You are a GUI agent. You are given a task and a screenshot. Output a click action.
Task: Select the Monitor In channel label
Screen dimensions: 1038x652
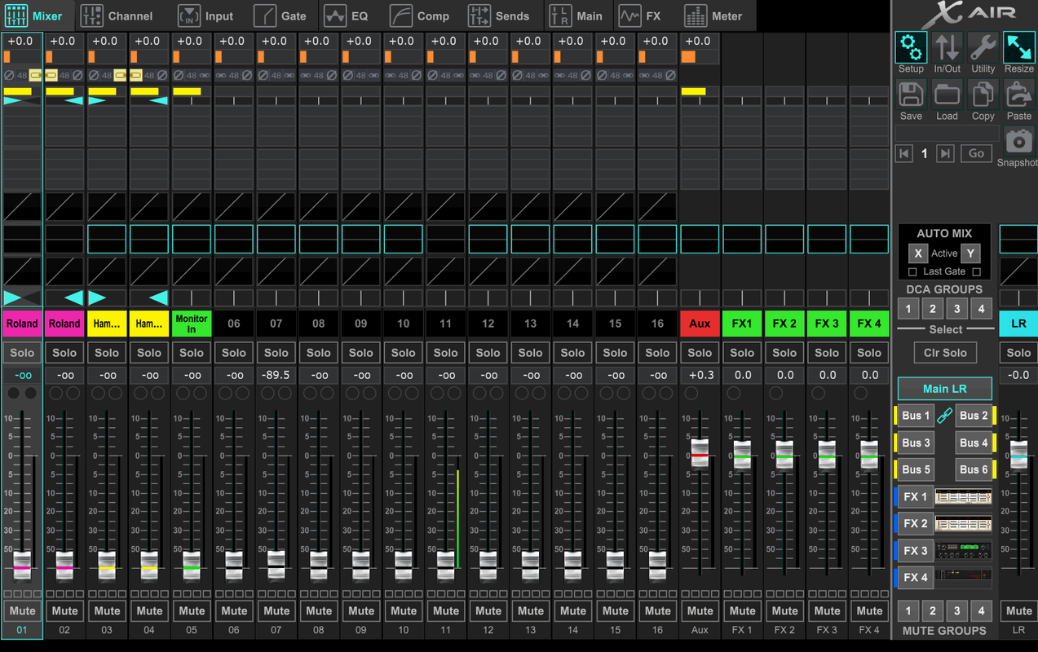[192, 324]
